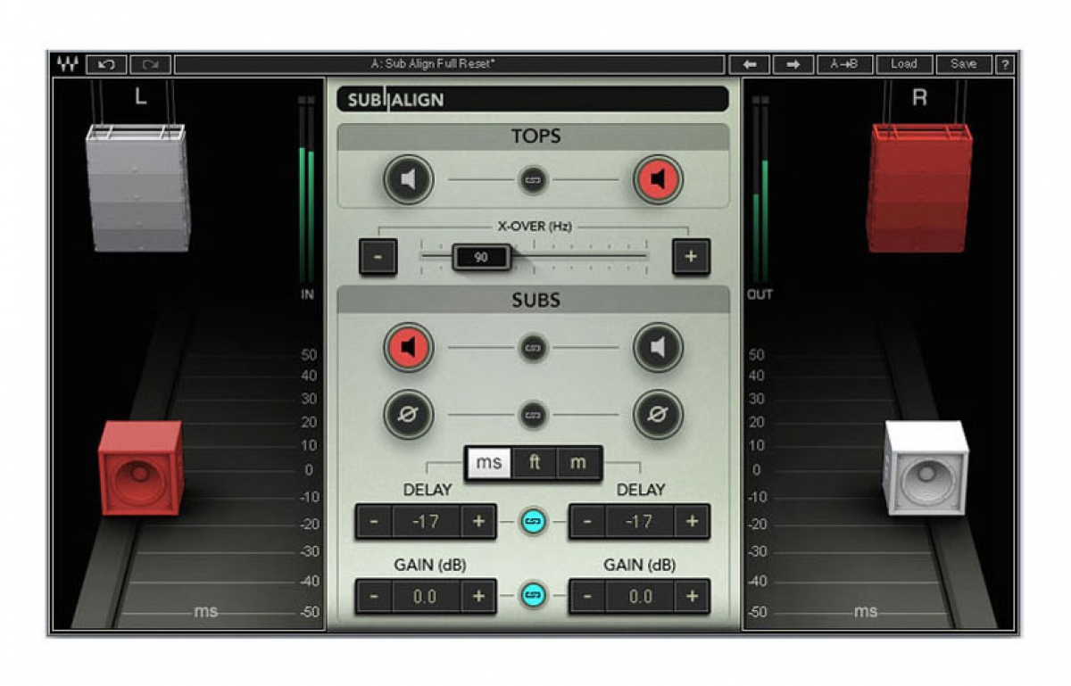1071x686 pixels.
Task: Click the SUB ALIGN title bar
Action: pos(532,99)
